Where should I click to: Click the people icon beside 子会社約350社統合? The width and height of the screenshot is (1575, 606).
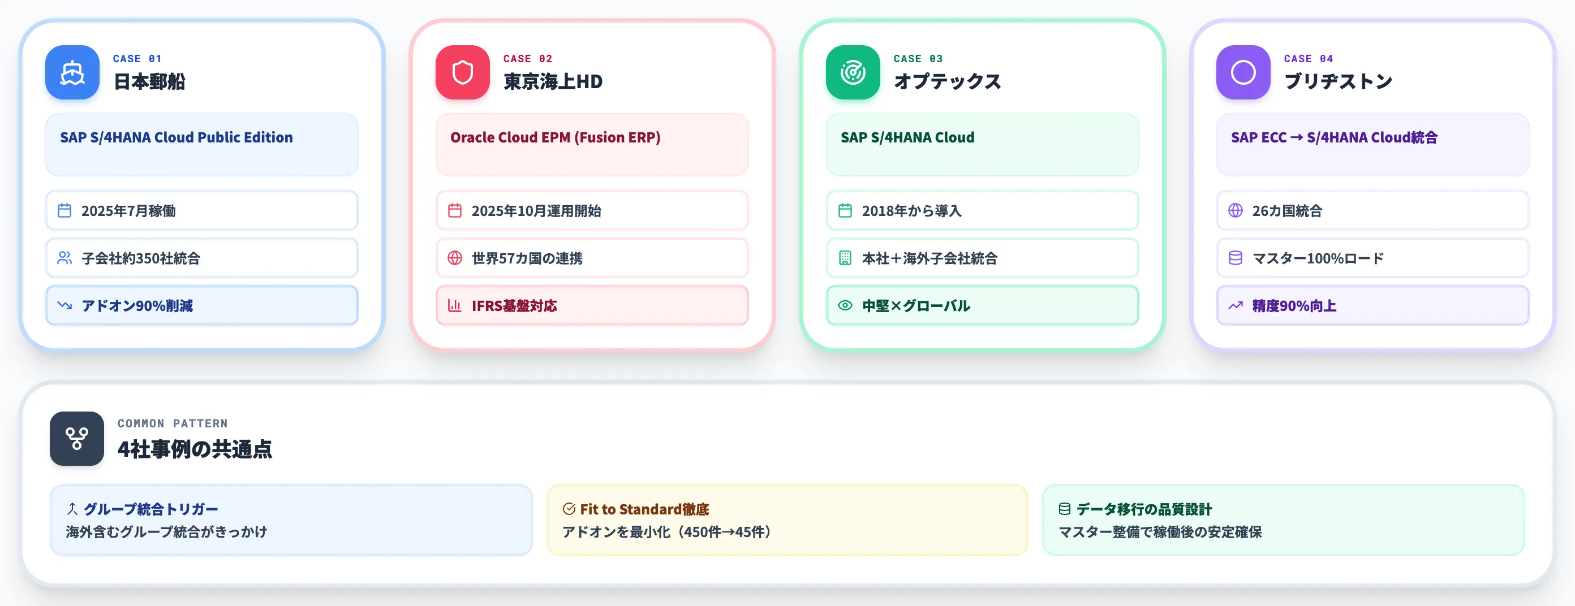click(x=64, y=258)
